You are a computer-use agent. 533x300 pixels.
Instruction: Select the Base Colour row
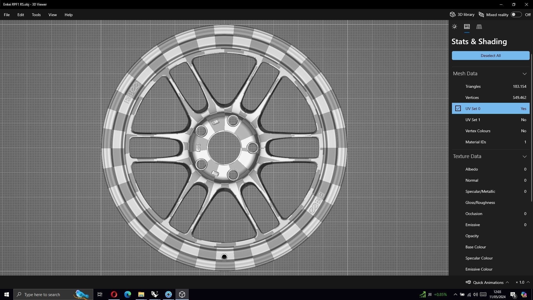[x=491, y=247]
